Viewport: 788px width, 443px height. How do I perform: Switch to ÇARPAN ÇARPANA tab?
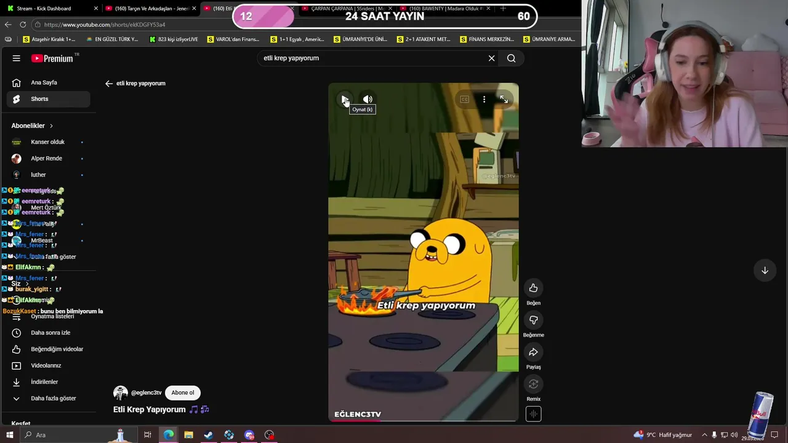point(348,9)
